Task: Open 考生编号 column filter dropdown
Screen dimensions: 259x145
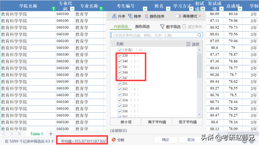Action: point(145,9)
